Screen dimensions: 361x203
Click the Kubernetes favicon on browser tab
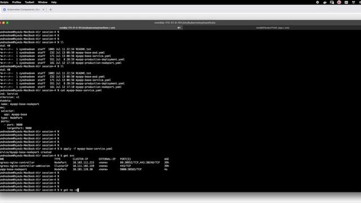[5, 10]
